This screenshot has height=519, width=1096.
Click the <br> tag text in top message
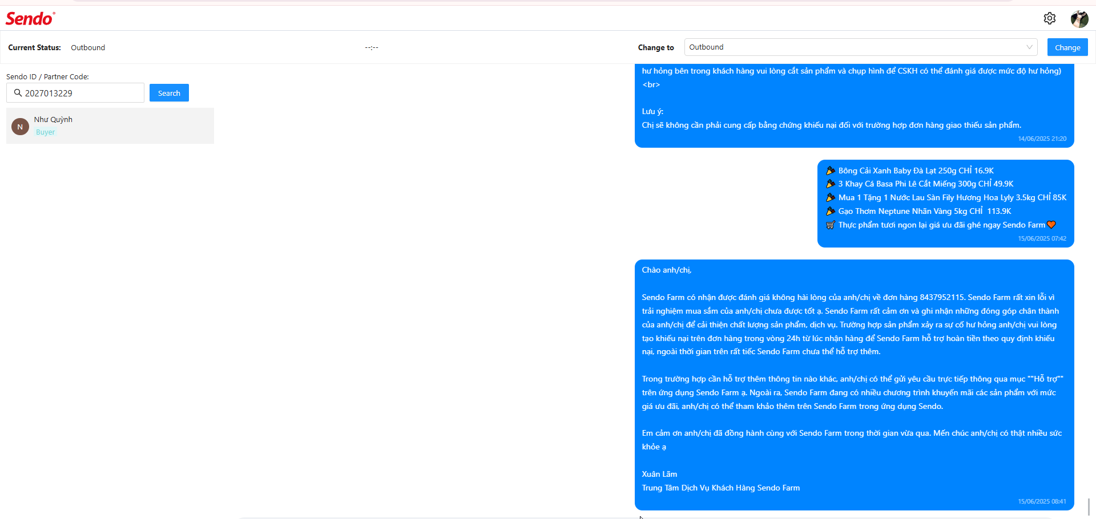(651, 85)
